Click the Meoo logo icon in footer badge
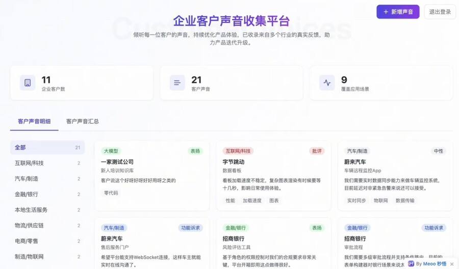The width and height of the screenshot is (459, 269). pyautogui.click(x=411, y=264)
